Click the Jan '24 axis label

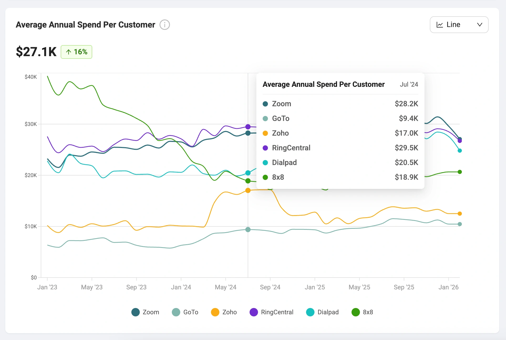tap(181, 287)
